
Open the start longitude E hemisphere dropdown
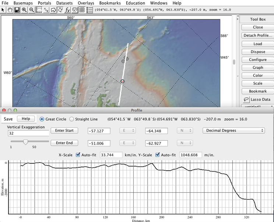click(x=128, y=131)
